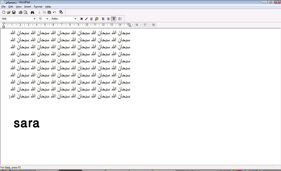Viewport: 281px width, 171px height.
Task: Expand the Arial font name dropdown
Action: pyautogui.click(x=34, y=19)
